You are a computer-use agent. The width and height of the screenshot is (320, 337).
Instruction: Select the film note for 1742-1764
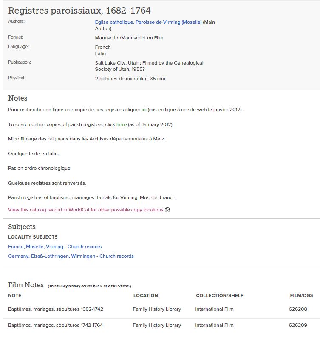pos(56,325)
